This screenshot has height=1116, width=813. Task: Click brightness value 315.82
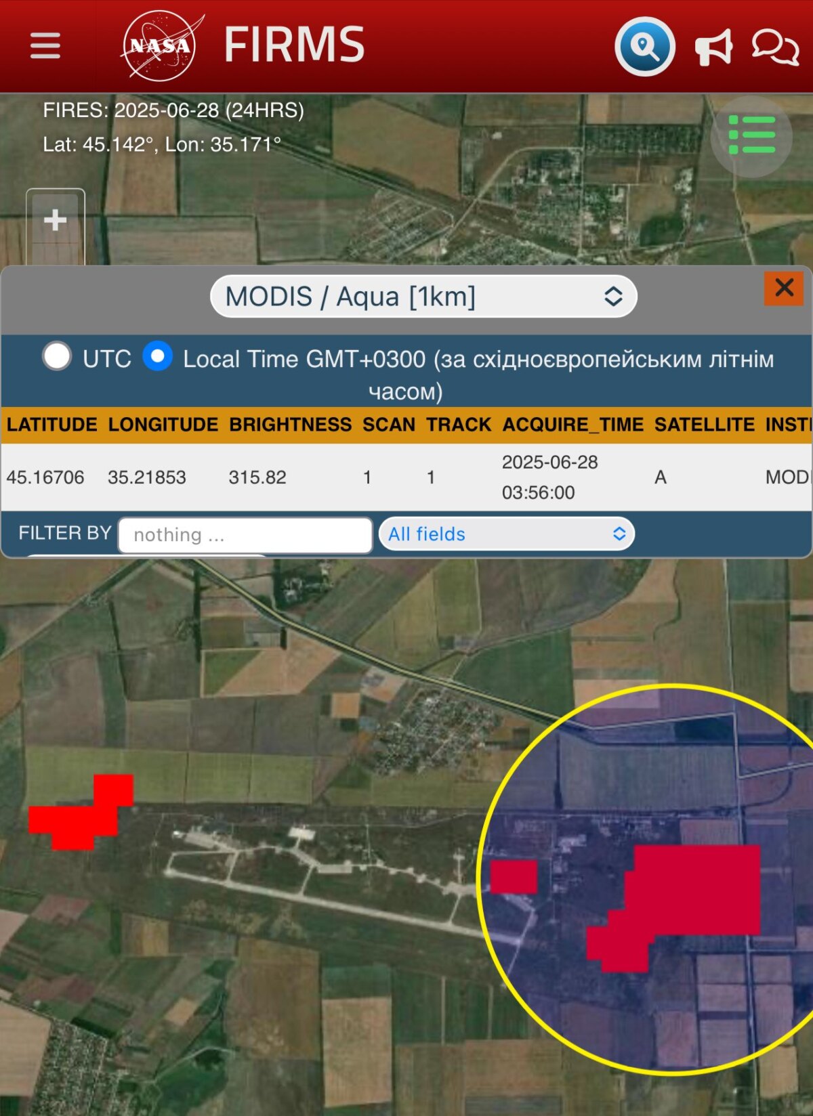point(257,477)
